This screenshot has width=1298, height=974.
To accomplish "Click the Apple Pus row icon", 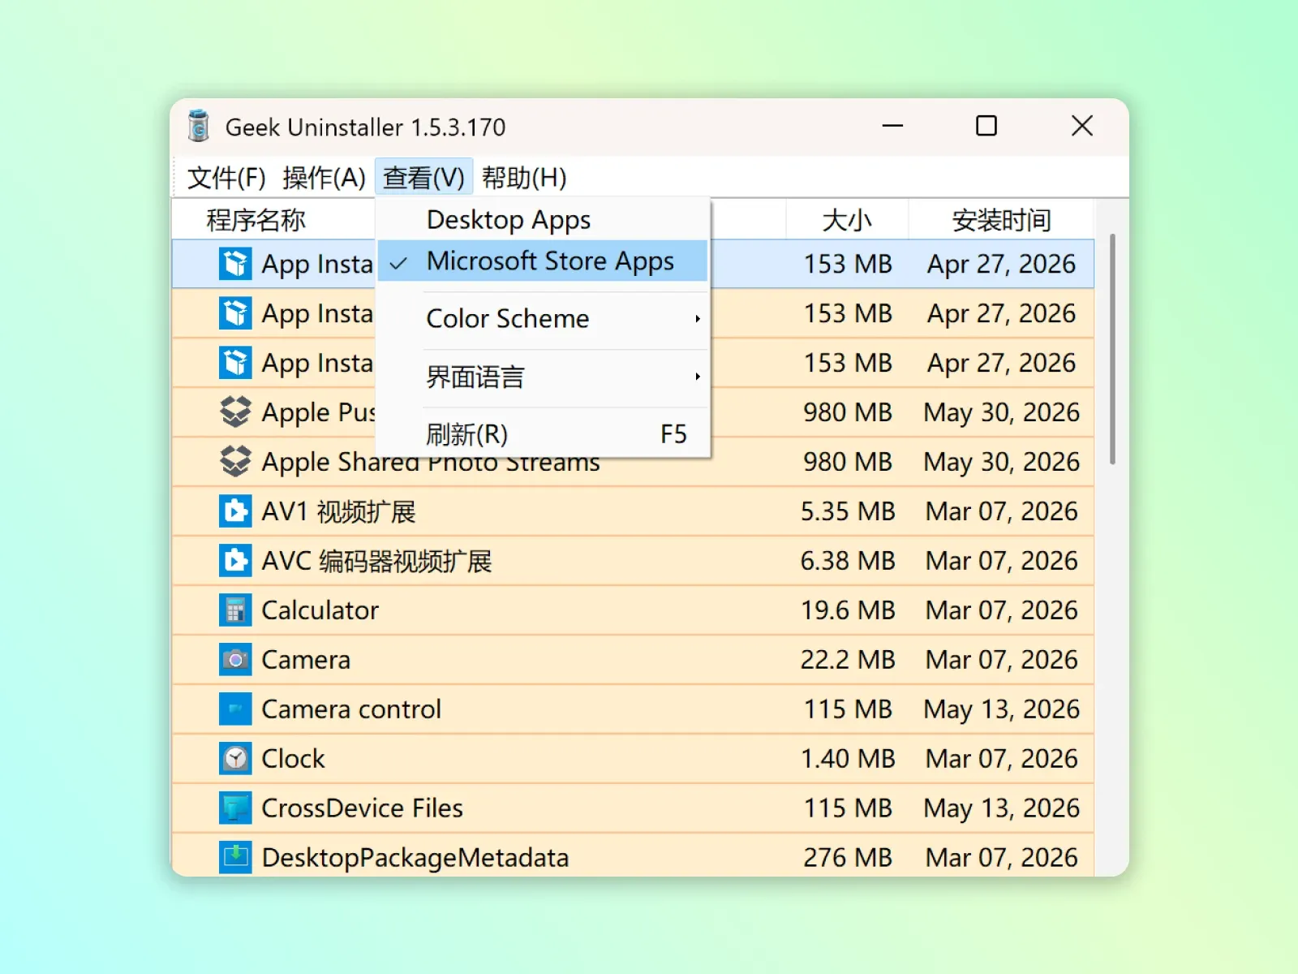I will [235, 412].
